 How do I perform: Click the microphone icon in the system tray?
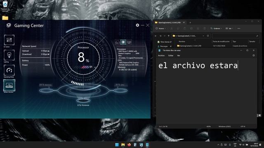coord(230,145)
